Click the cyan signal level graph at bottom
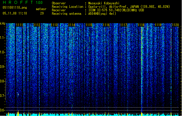The height and width of the screenshot is (116, 182). (92, 114)
